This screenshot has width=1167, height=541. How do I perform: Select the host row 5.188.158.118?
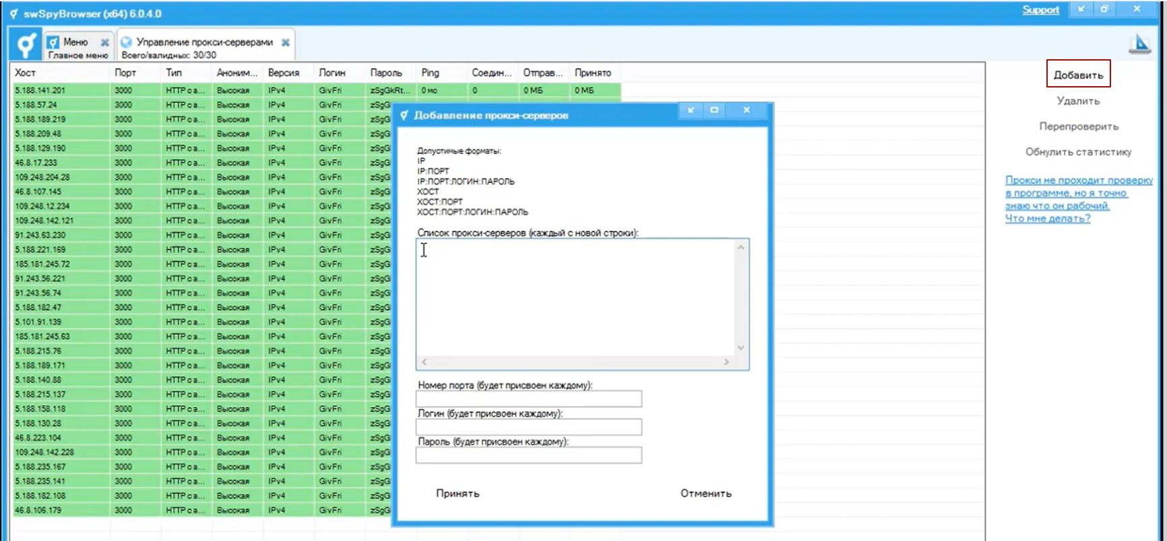(x=202, y=408)
